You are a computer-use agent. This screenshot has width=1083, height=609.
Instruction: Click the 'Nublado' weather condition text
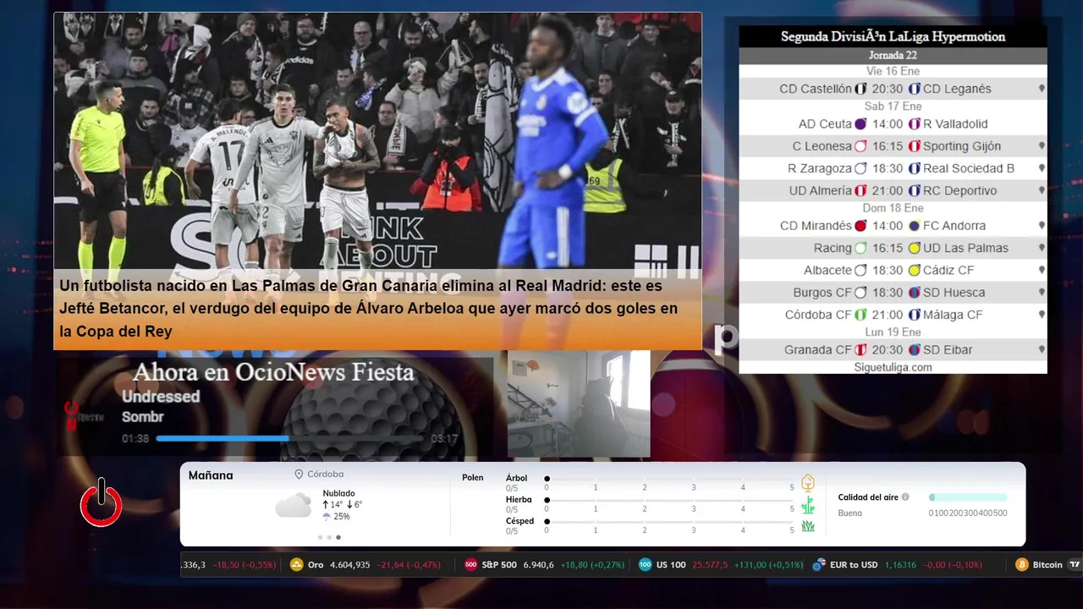pos(338,493)
